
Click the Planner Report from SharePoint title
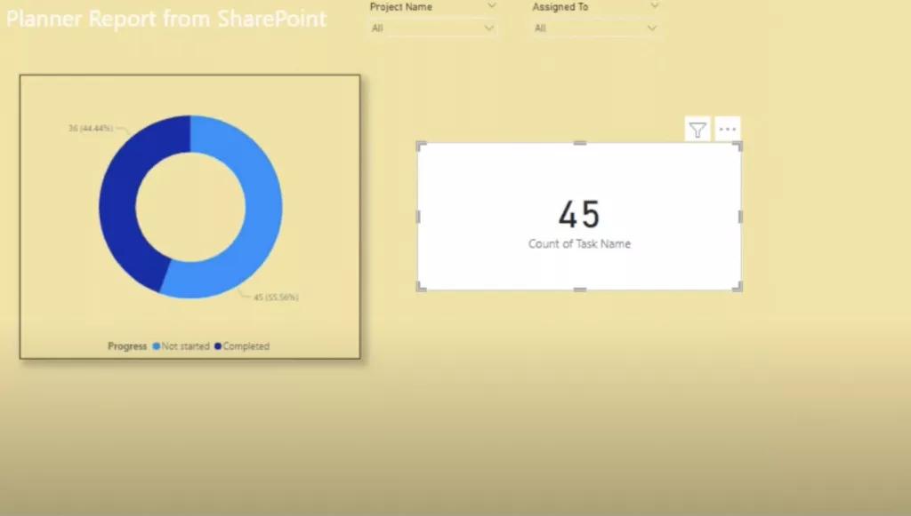pos(166,19)
